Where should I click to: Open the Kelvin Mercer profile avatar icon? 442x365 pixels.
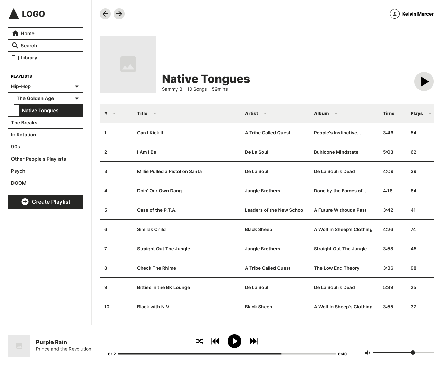[x=395, y=14]
